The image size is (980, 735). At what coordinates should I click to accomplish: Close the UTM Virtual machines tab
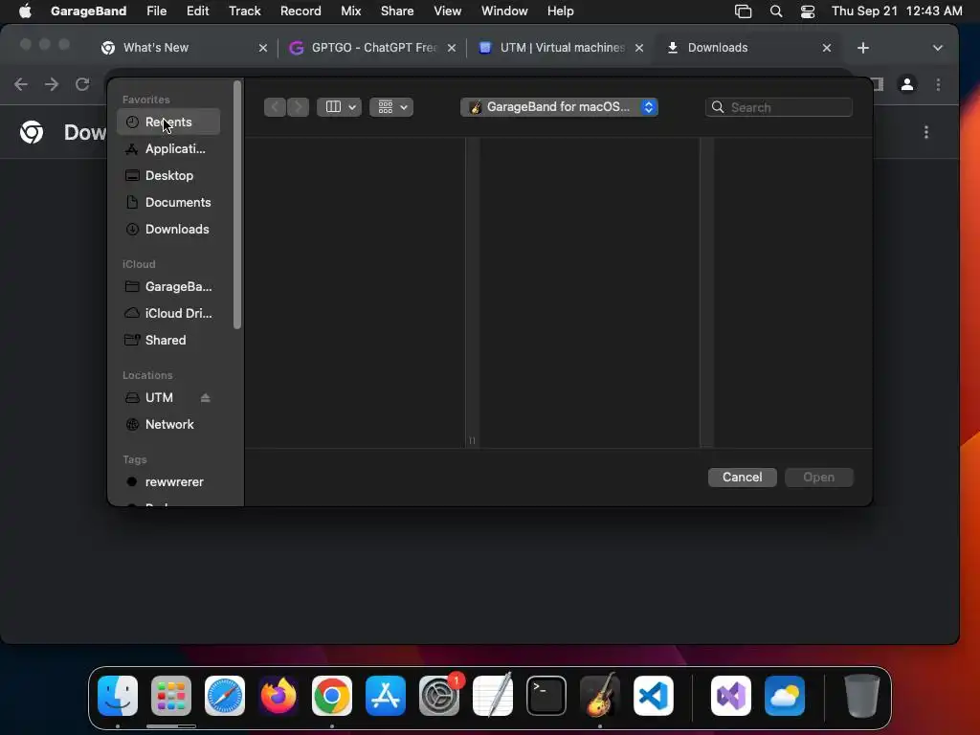[638, 48]
